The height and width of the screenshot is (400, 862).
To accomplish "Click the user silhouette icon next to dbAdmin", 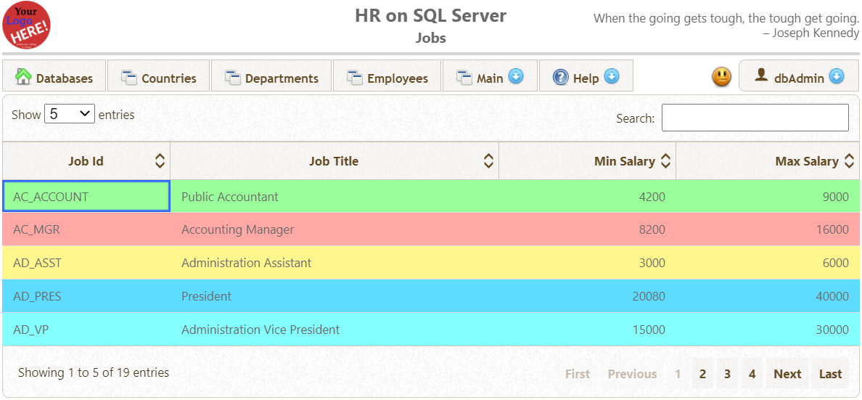I will point(761,75).
